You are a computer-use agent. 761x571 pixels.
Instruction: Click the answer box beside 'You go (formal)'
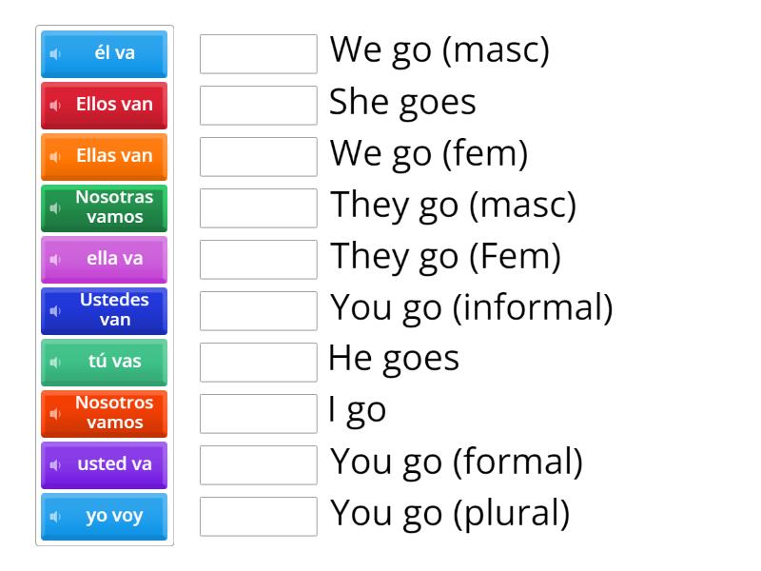click(x=258, y=464)
